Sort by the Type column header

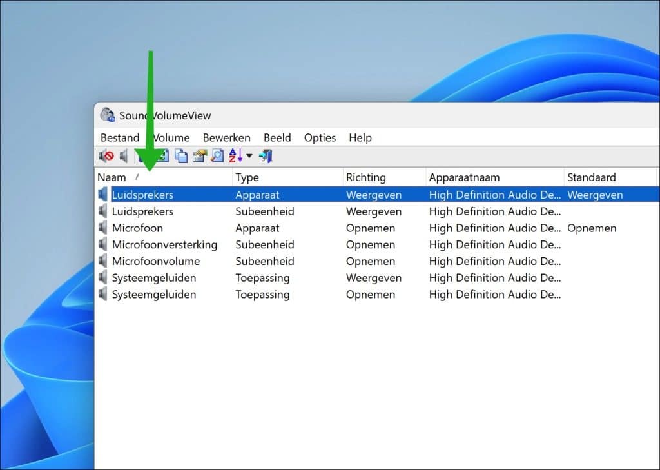[x=288, y=177]
